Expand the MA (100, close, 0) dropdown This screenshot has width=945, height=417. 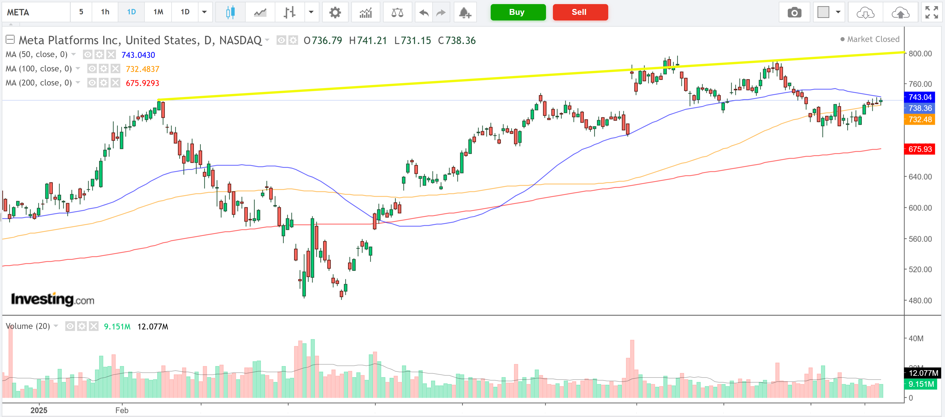[78, 69]
